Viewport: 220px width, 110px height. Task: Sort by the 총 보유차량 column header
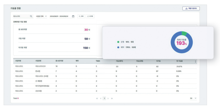tap(59, 61)
